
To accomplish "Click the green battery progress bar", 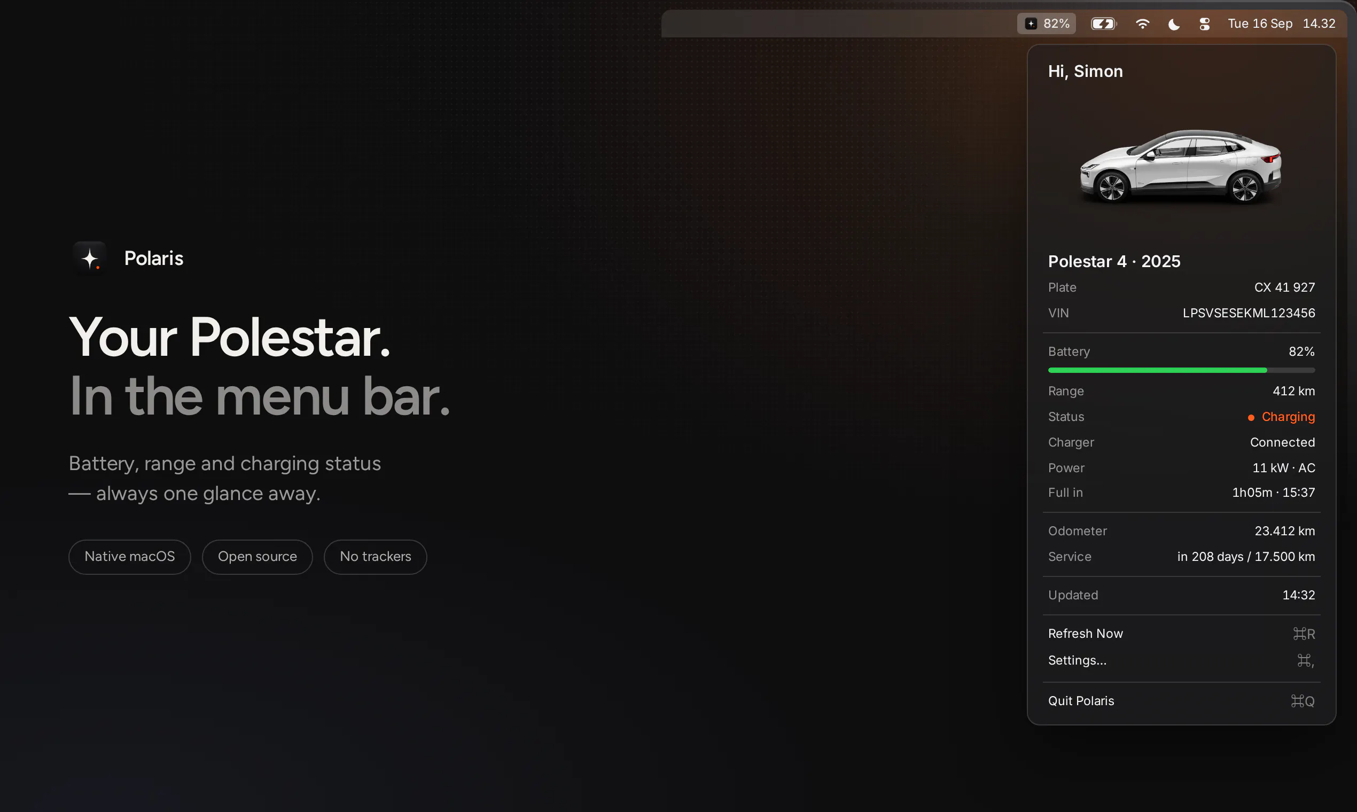I will (1181, 370).
